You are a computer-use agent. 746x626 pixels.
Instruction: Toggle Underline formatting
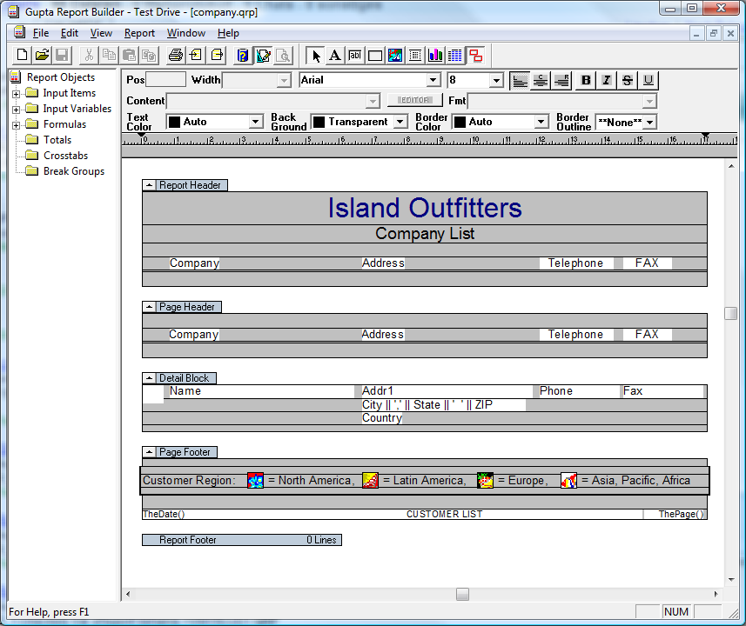[x=648, y=80]
